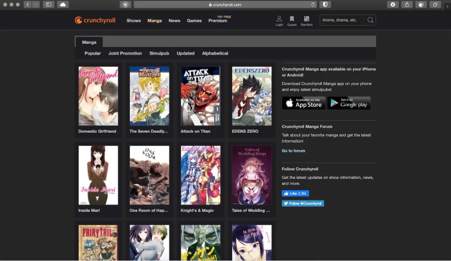Click the Attack on Titan title text
The width and height of the screenshot is (451, 261).
click(195, 131)
